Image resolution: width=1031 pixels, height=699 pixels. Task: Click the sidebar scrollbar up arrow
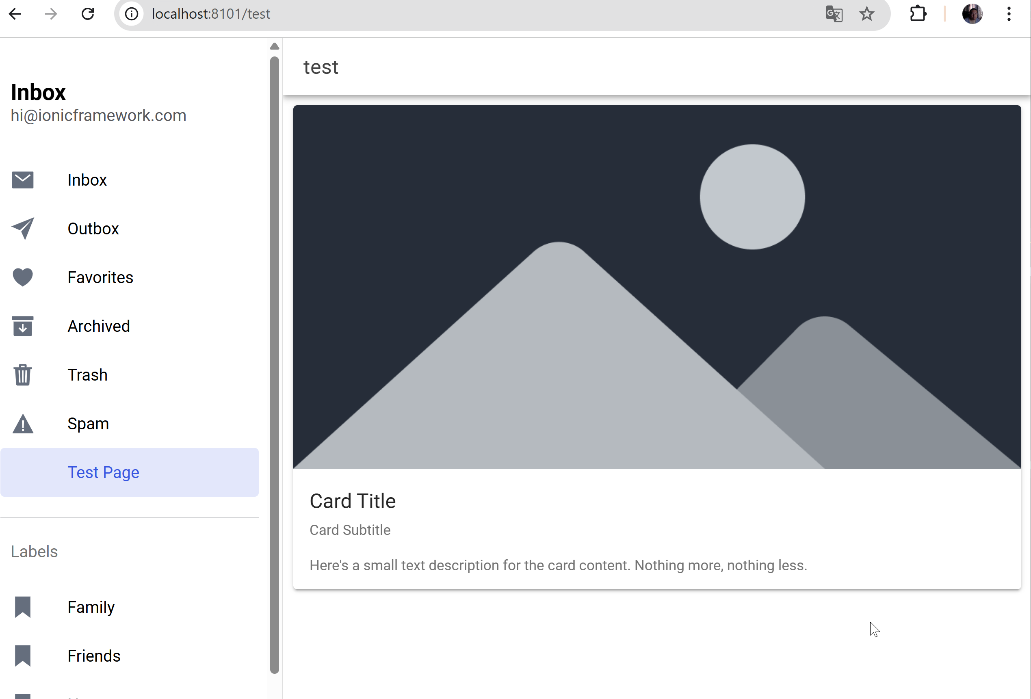coord(274,46)
